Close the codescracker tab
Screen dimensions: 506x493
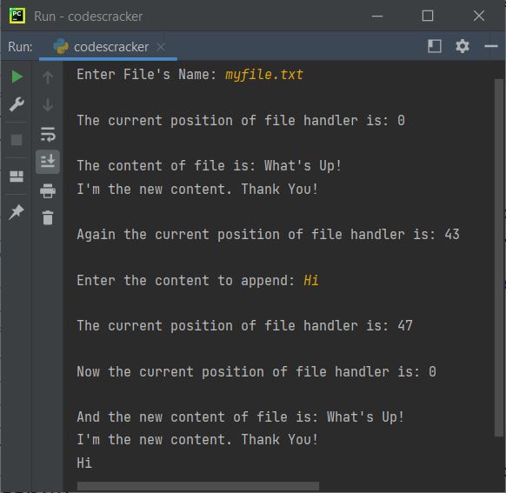tap(160, 47)
